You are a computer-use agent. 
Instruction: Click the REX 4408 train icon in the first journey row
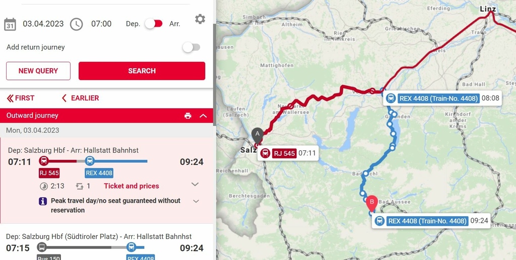coord(90,161)
